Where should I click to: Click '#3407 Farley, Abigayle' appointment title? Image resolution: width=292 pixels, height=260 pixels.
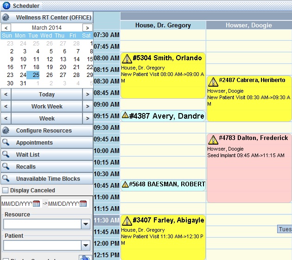tap(168, 220)
